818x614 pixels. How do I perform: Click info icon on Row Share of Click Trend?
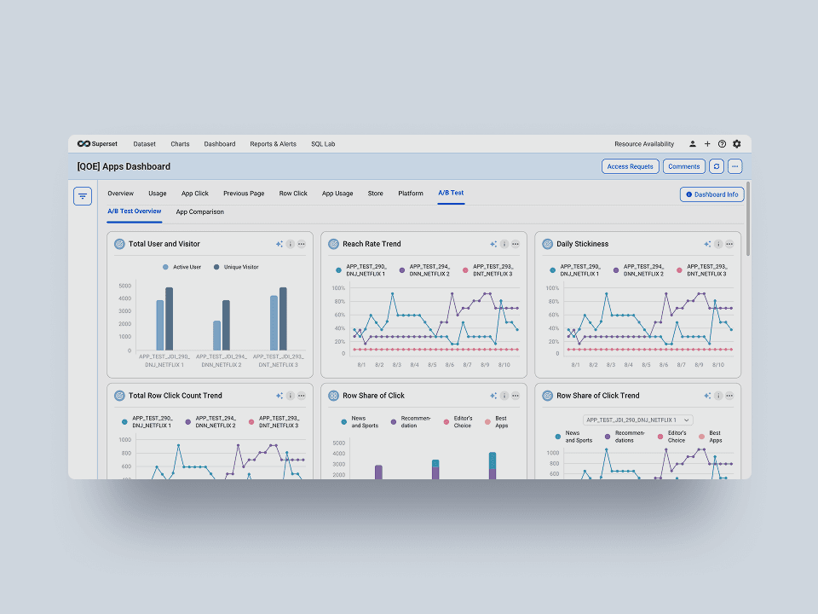click(718, 396)
